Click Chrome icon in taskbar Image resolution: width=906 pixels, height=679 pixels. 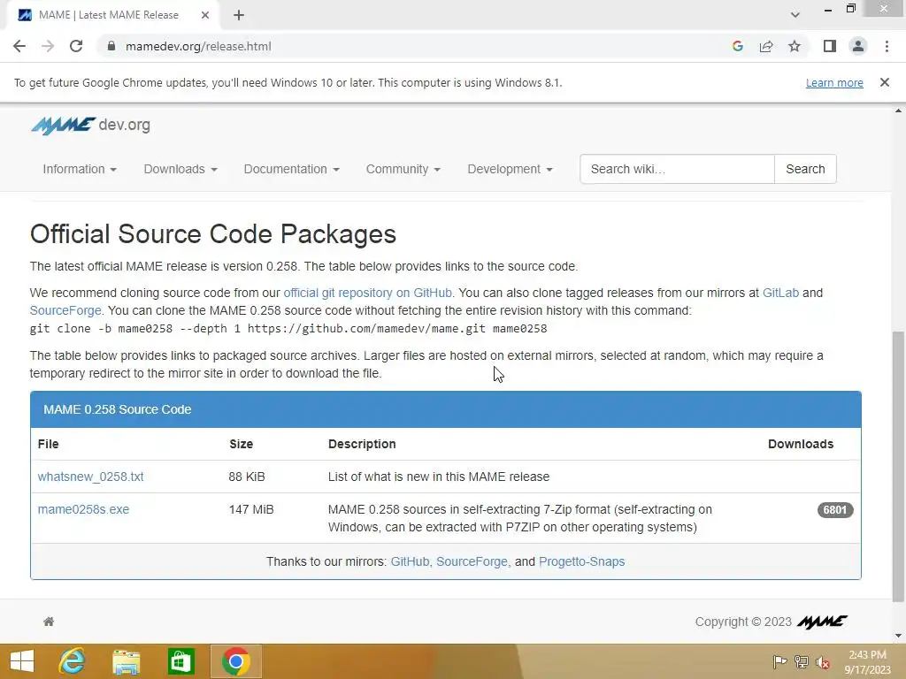tap(235, 661)
